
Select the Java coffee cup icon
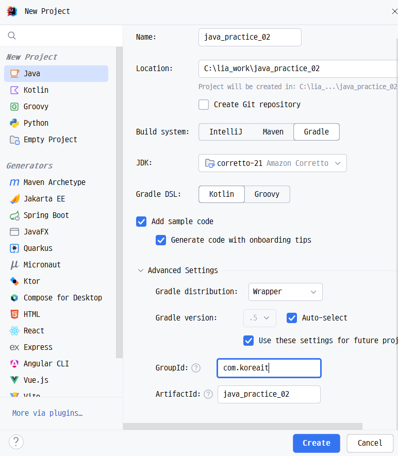tap(14, 74)
